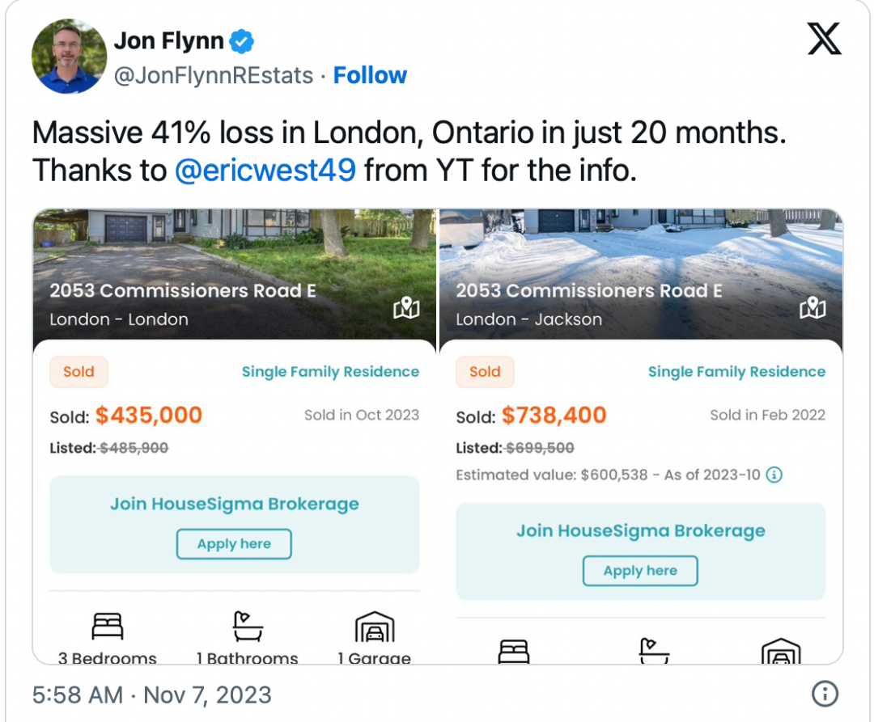The height and width of the screenshot is (722, 874).
Task: Click the 1 Bathrooms bathtub icon
Action: (x=248, y=627)
